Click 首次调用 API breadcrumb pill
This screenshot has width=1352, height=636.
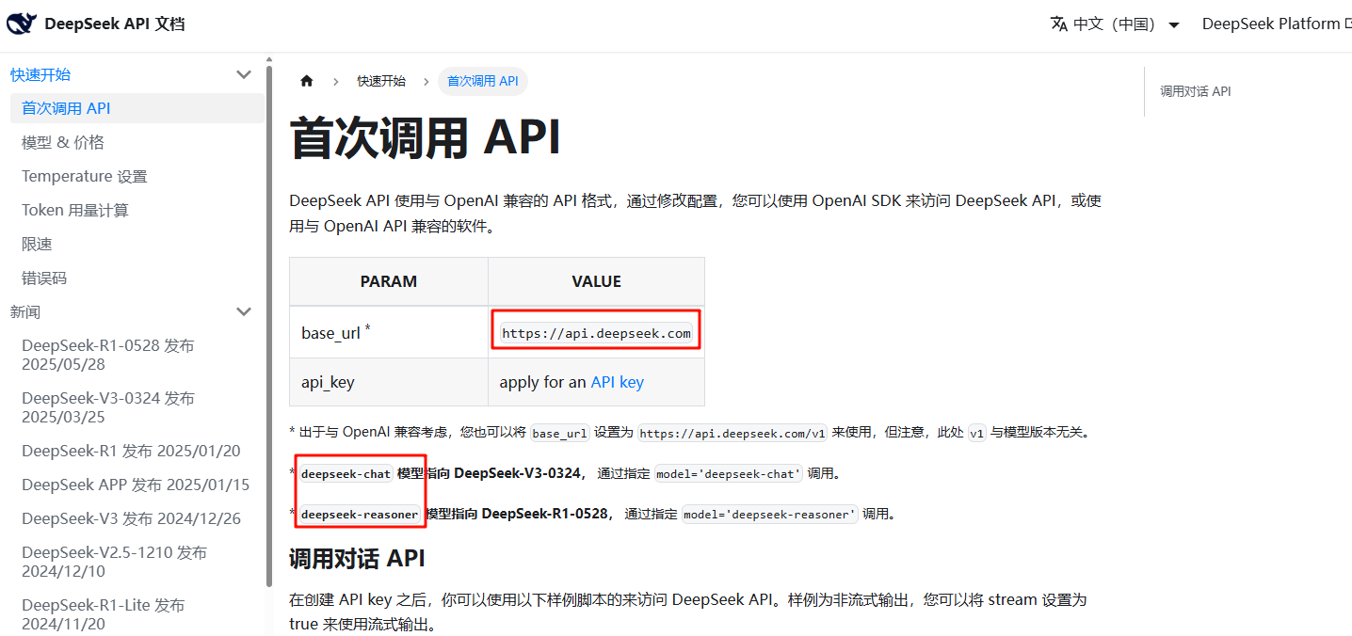click(x=483, y=81)
